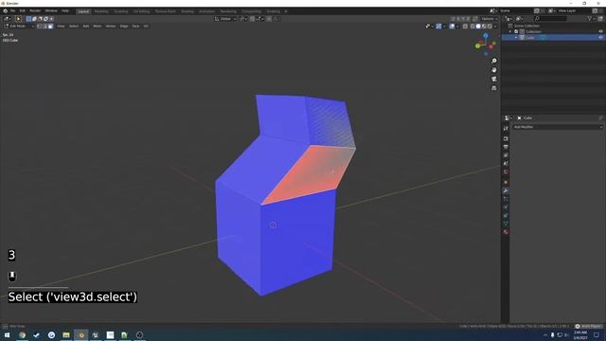The height and width of the screenshot is (341, 606).
Task: Click the View Layer name field
Action: (575, 10)
